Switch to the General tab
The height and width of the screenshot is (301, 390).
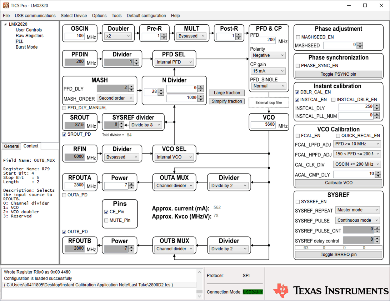pyautogui.click(x=11, y=146)
